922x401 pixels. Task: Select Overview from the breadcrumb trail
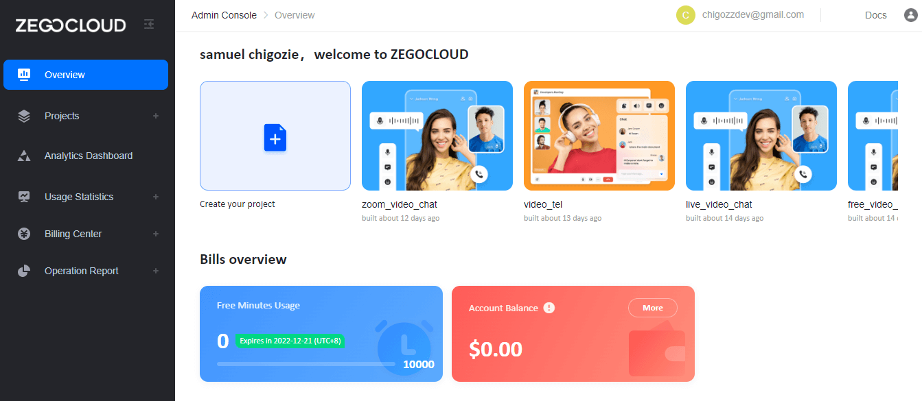294,14
